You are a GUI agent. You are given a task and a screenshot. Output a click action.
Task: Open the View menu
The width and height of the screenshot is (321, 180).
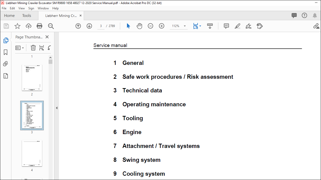tap(22, 8)
